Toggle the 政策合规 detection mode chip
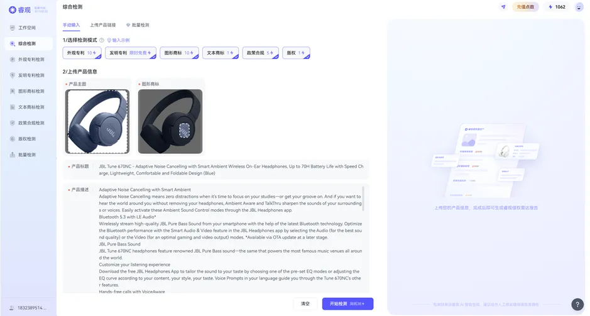 pyautogui.click(x=260, y=53)
